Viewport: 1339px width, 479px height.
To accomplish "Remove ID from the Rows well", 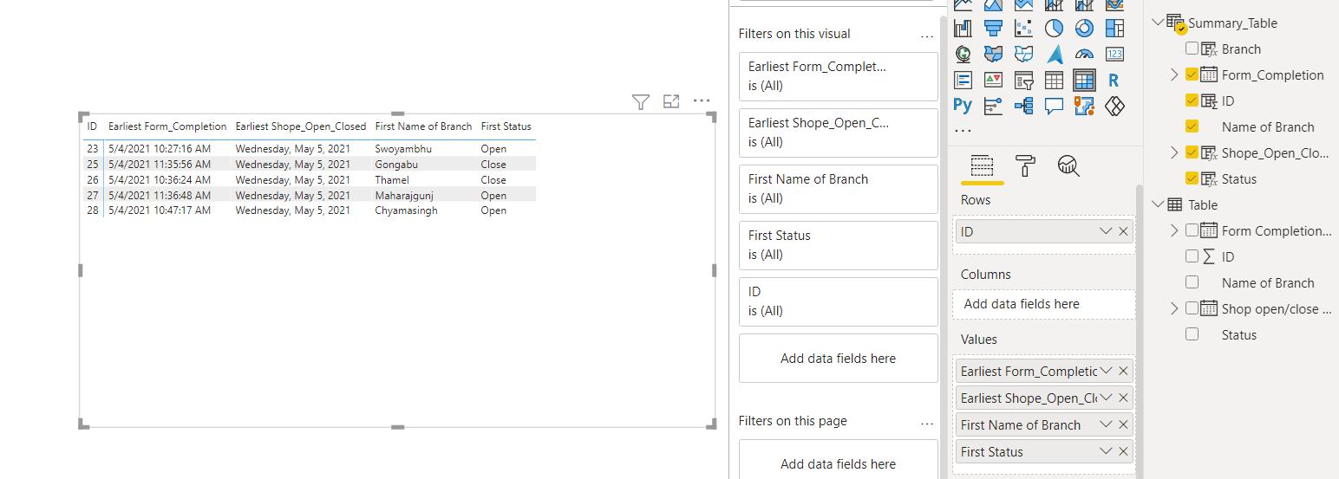I will pos(1124,231).
